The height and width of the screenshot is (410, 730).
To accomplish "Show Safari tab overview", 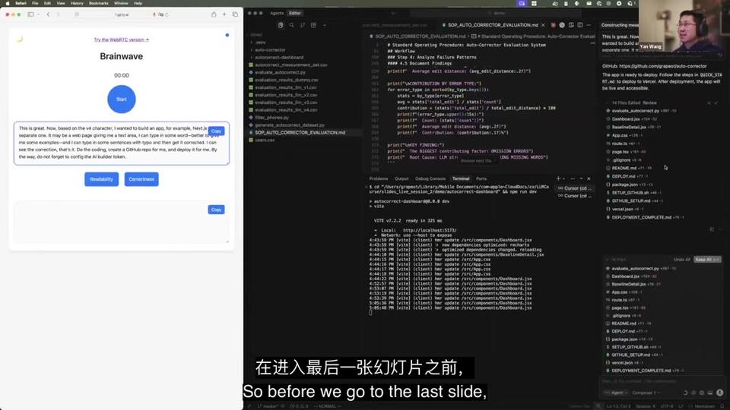I will pyautogui.click(x=235, y=14).
